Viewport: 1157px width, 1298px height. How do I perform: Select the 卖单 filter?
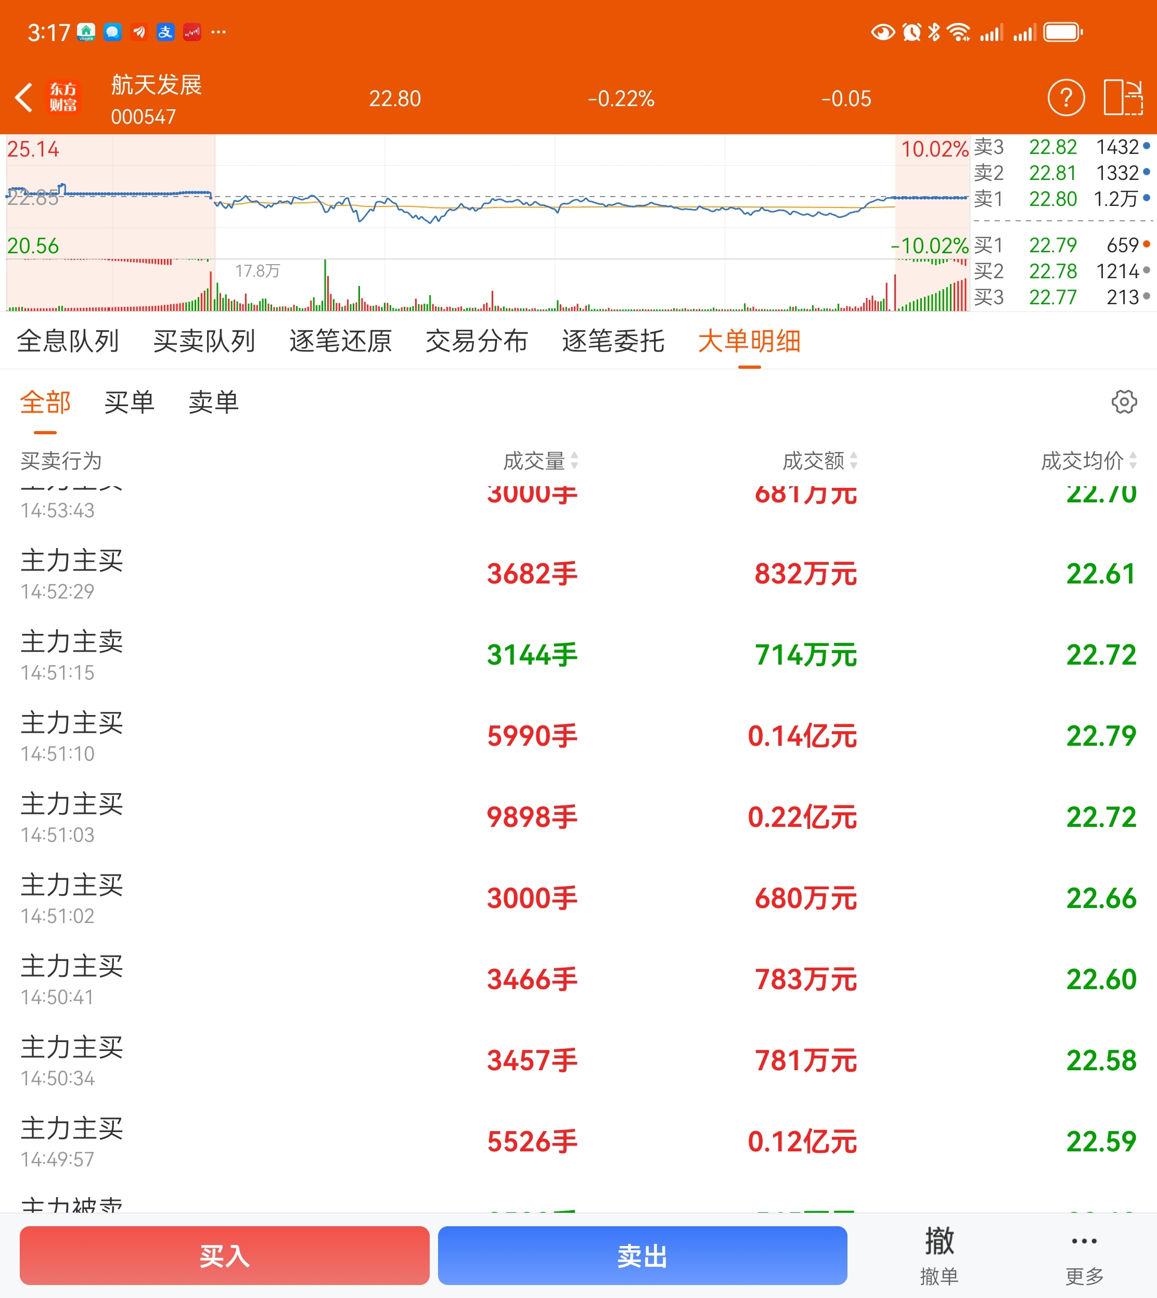214,402
